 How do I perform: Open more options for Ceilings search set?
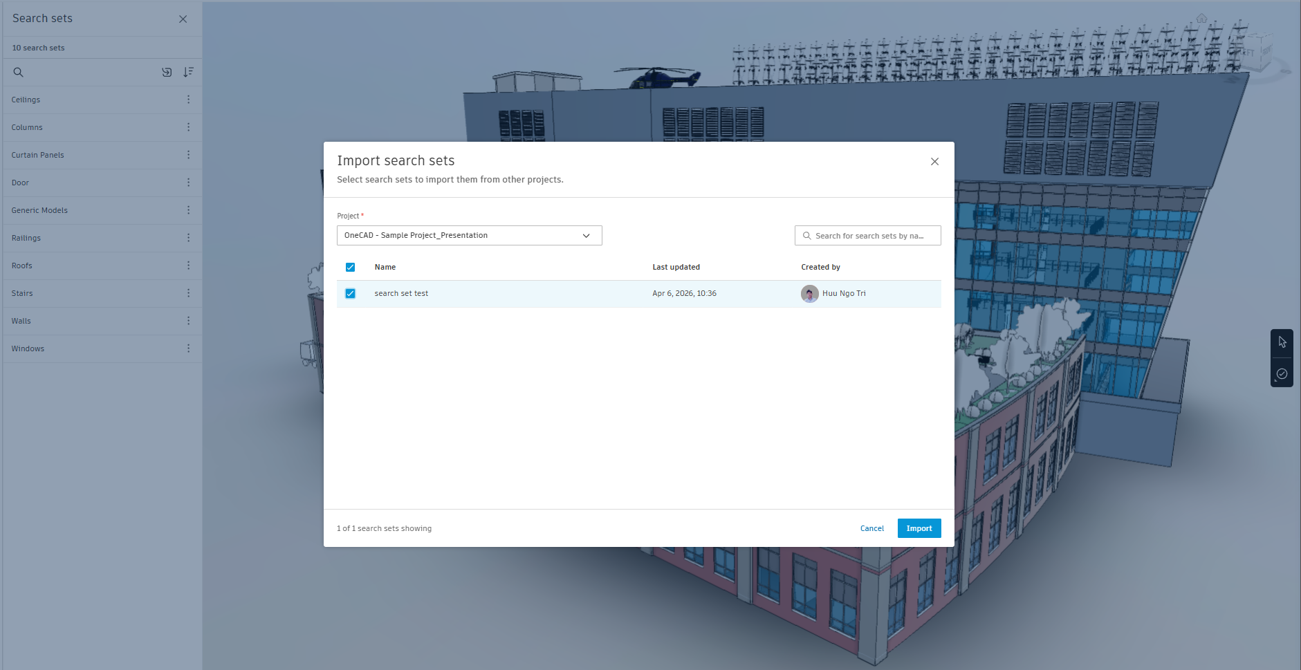click(188, 100)
